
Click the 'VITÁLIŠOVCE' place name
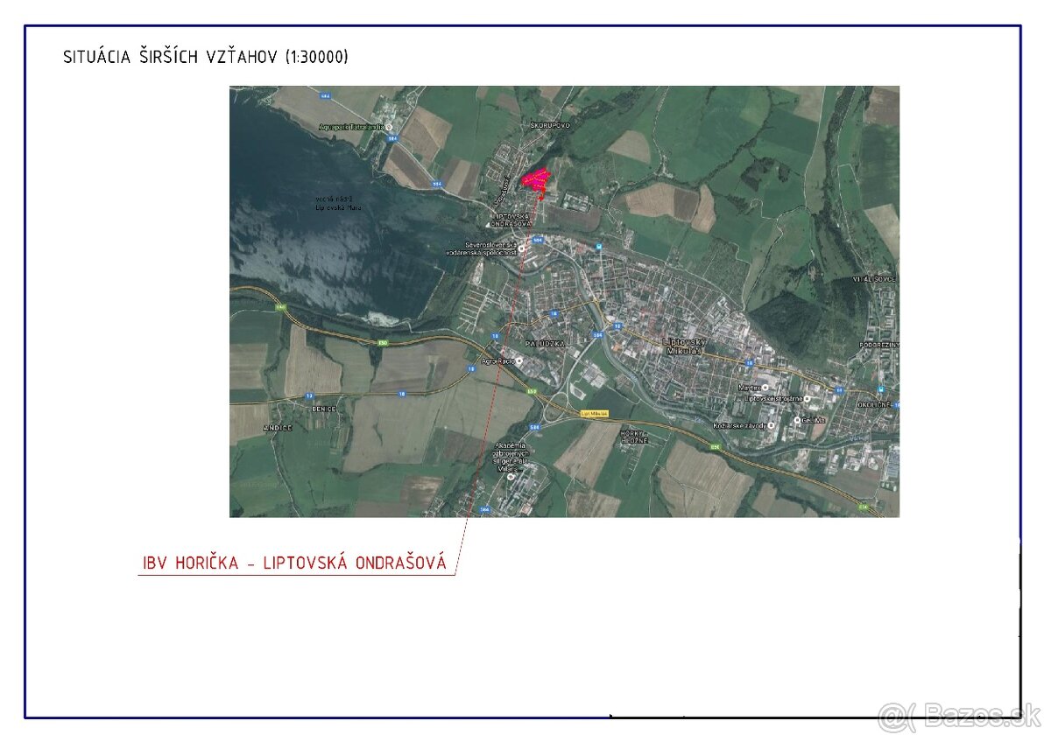point(874,278)
